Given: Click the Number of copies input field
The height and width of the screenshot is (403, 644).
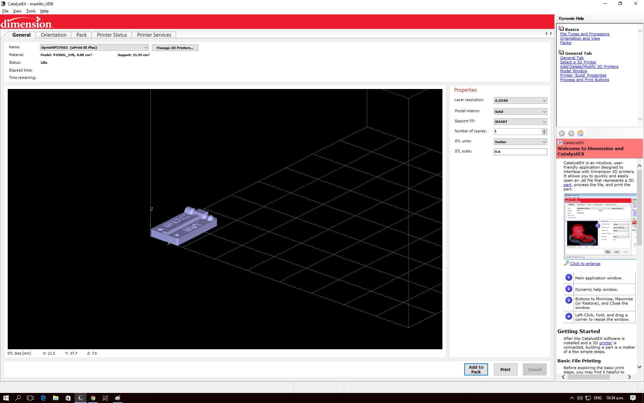Looking at the screenshot, I should 518,131.
